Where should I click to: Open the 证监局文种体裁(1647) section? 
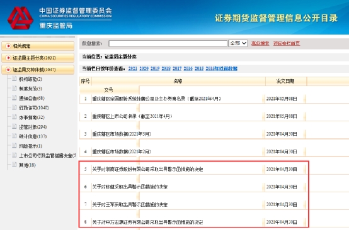click(x=38, y=70)
